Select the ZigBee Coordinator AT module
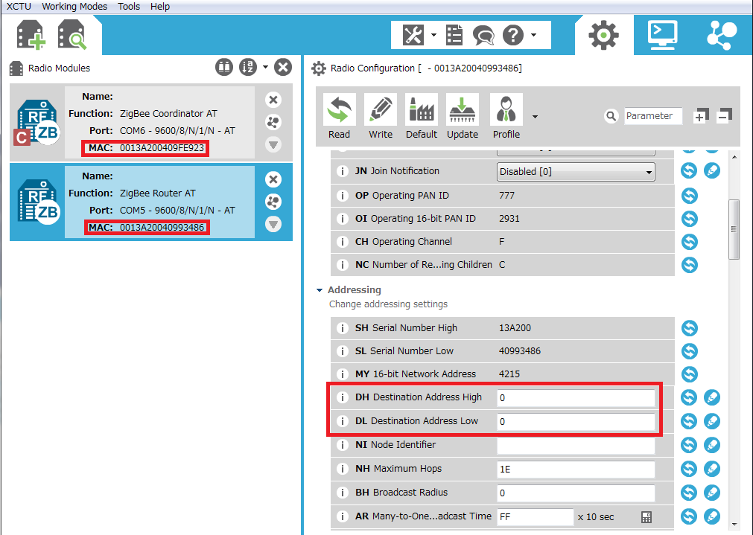 coord(151,122)
